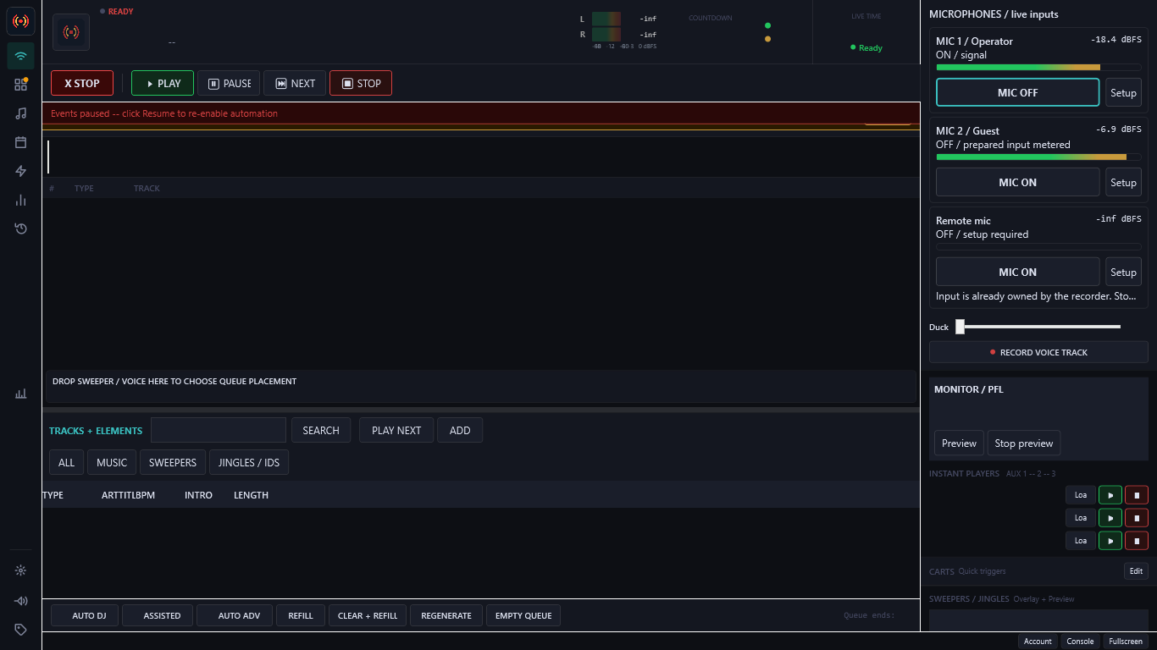Turn MIC 1 Operator off with MIC OFF
Viewport: 1157px width, 650px height.
pos(1017,92)
